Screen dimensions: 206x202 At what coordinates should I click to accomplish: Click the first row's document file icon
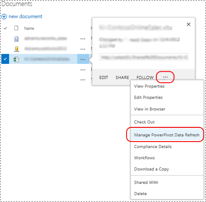tap(16, 39)
